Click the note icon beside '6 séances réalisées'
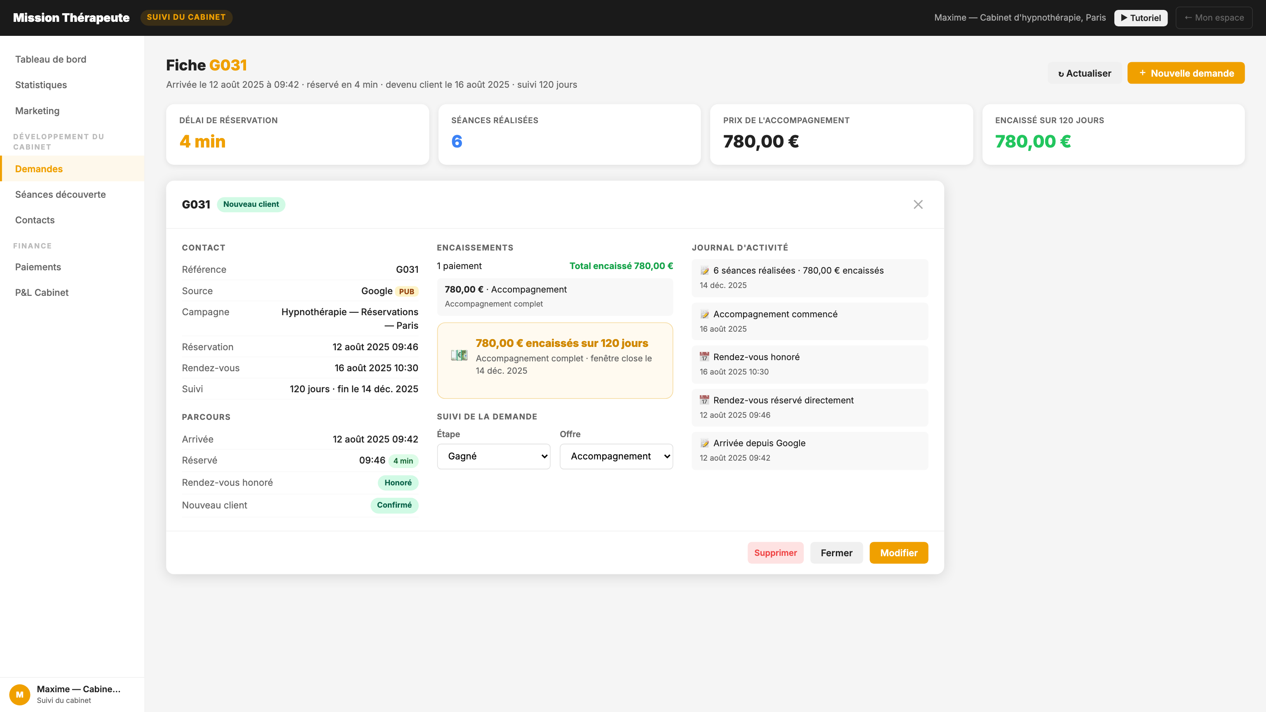 tap(704, 271)
